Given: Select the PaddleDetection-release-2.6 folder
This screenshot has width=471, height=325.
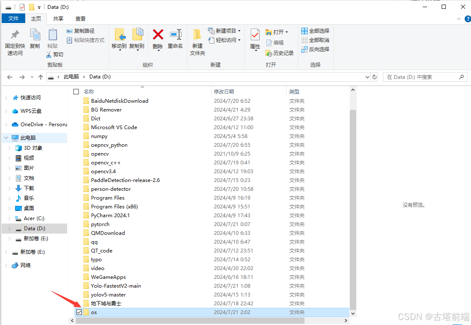Looking at the screenshot, I should pyautogui.click(x=125, y=180).
